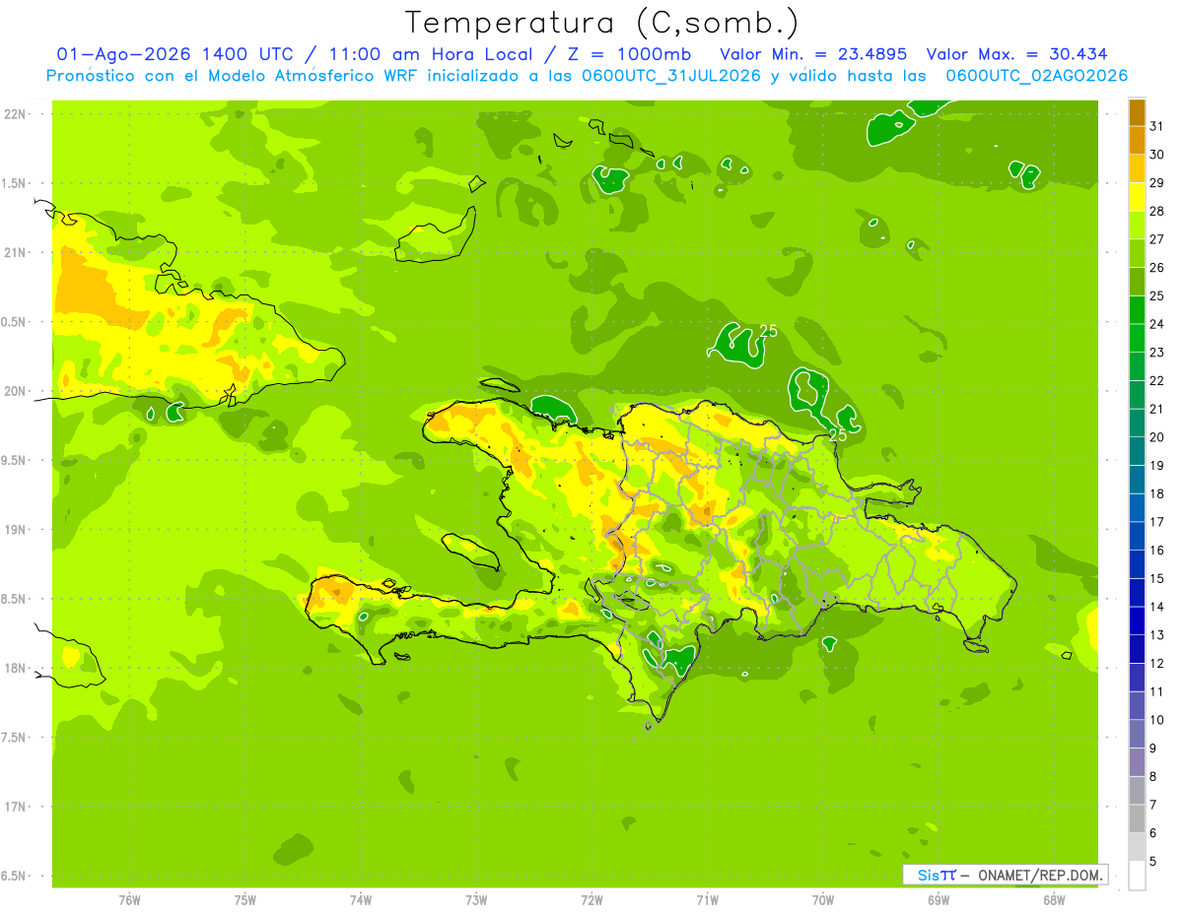Click legend scale label "14"
Viewport: 1183px width, 913px height.
click(1157, 607)
